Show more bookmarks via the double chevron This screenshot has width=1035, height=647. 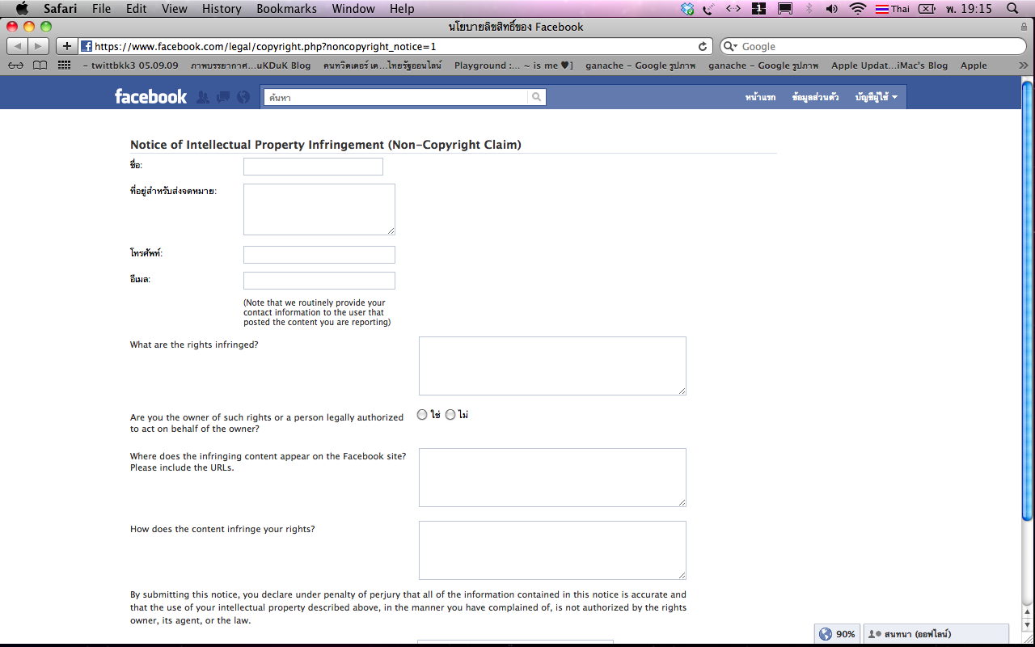coord(1023,66)
